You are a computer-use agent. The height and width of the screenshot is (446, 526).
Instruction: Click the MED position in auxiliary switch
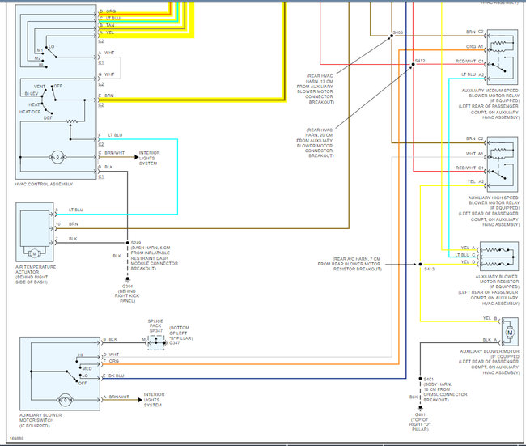87,368
